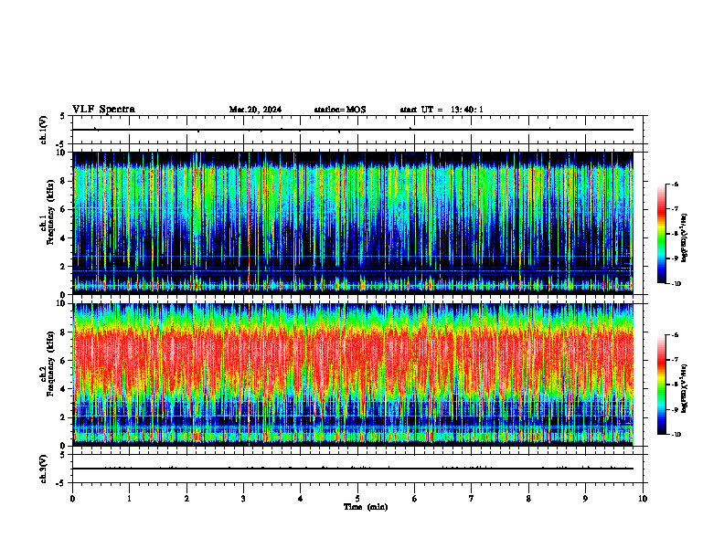Click the ch.1 frequency tick label "6"
Image resolution: width=724 pixels, height=559 pixels.
click(x=64, y=209)
